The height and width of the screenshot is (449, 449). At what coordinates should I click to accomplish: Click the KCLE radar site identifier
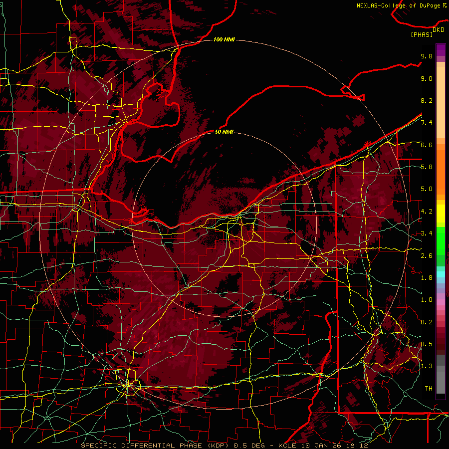287,446
